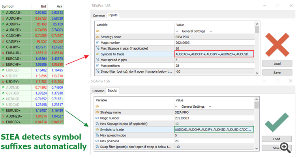Select the AUDUSD+ symbol row
296x158 pixels.
click(32, 30)
